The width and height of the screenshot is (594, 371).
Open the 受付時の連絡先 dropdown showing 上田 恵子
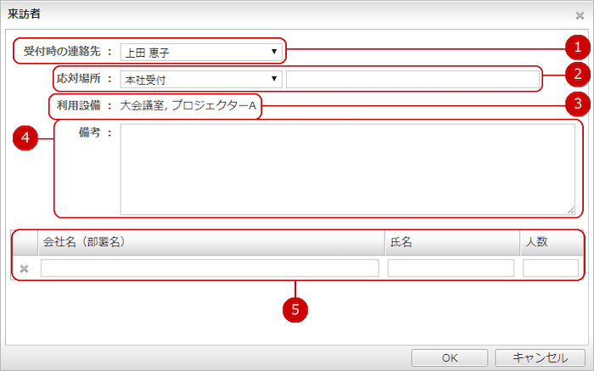click(201, 52)
